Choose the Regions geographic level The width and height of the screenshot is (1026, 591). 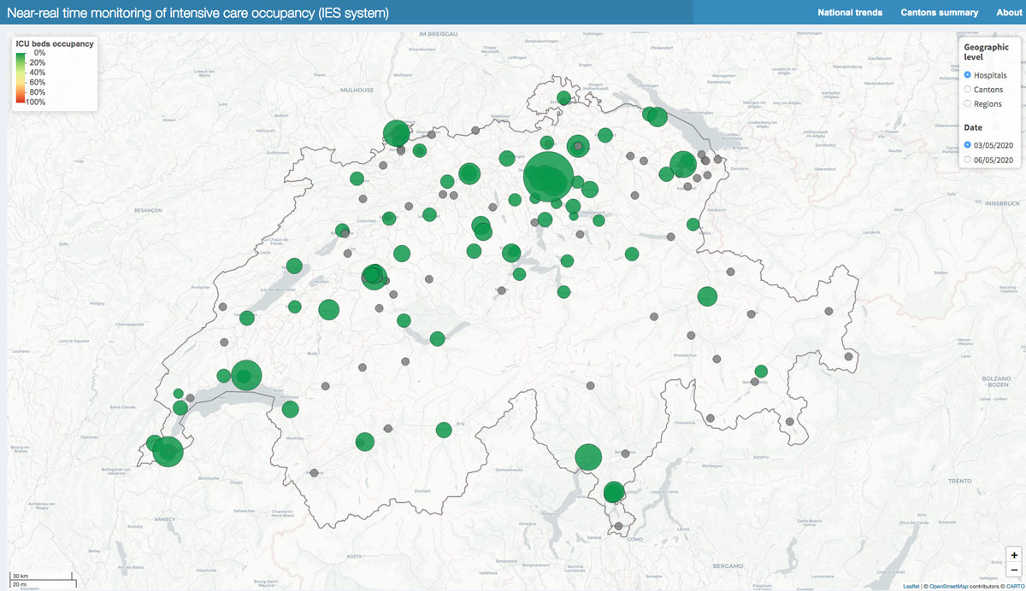968,104
